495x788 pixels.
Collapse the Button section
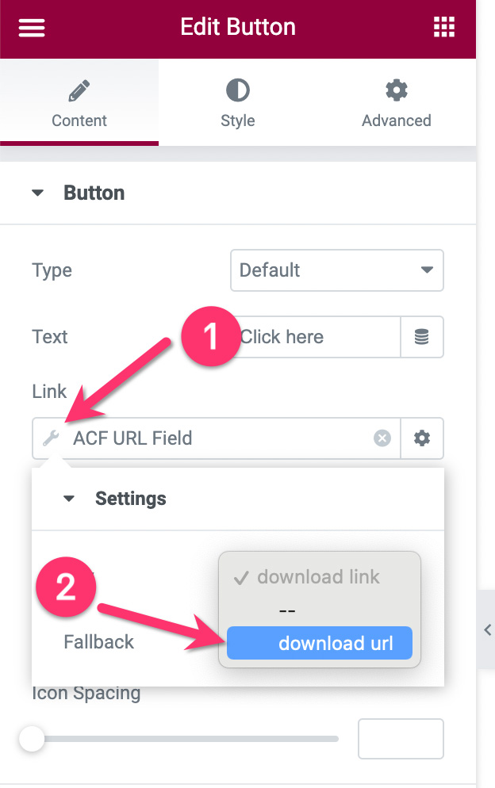click(x=38, y=193)
